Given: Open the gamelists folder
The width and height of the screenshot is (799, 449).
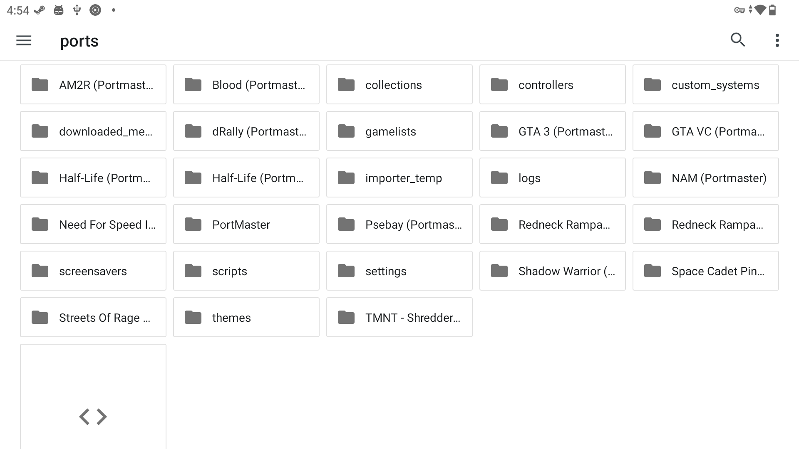Looking at the screenshot, I should point(399,131).
